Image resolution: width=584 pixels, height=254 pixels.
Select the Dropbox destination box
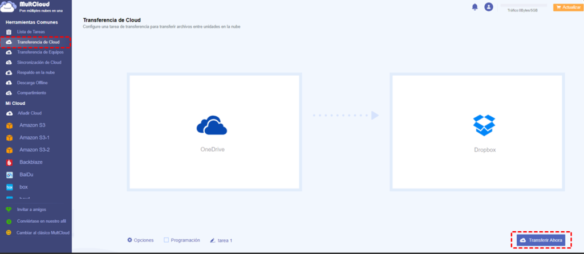coord(477,132)
